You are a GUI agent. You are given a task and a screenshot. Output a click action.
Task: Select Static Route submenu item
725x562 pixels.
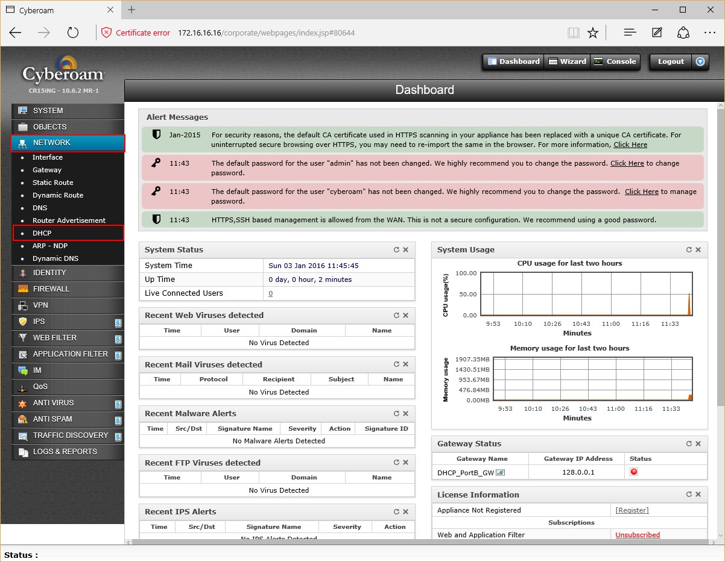[x=53, y=183]
